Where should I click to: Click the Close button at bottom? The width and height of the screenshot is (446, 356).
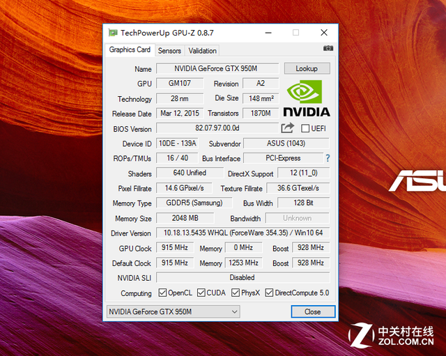pos(313,311)
